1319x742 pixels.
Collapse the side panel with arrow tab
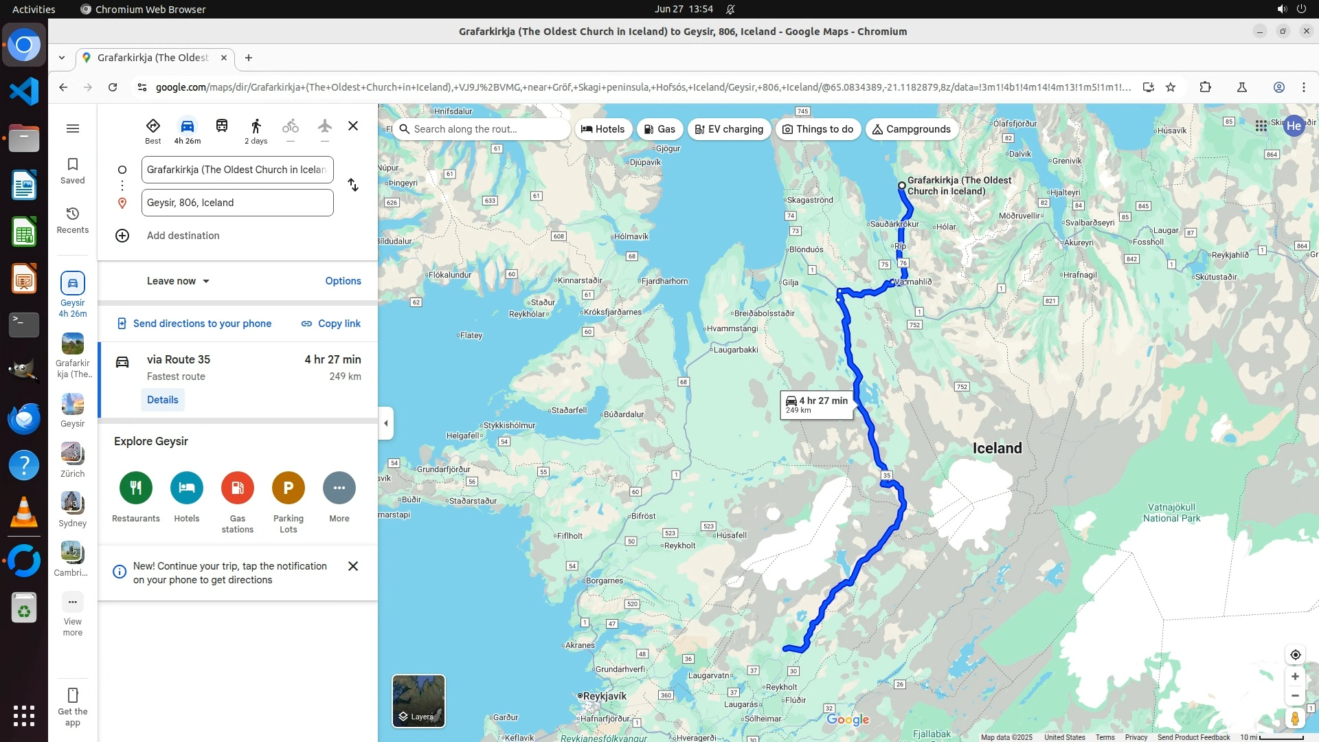(386, 423)
